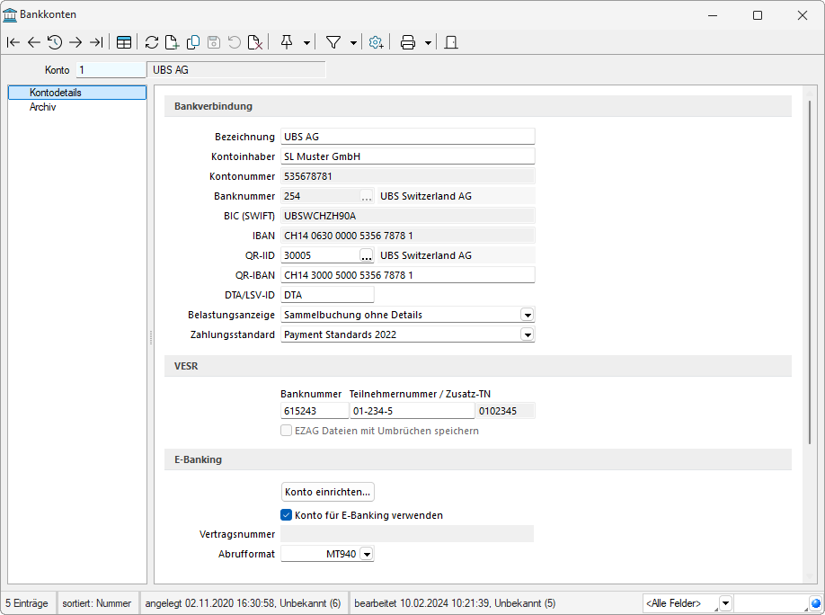The width and height of the screenshot is (825, 615).
Task: Open the record history clock icon
Action: coord(55,42)
